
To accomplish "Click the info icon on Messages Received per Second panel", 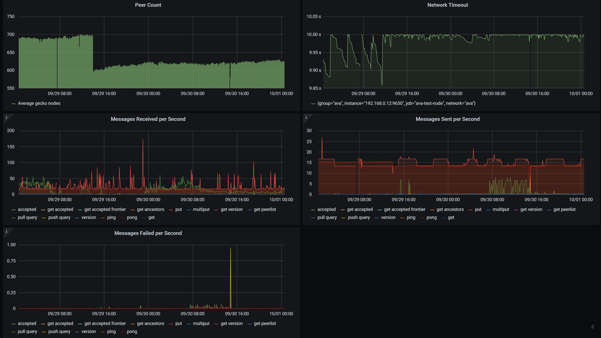I will (7, 117).
